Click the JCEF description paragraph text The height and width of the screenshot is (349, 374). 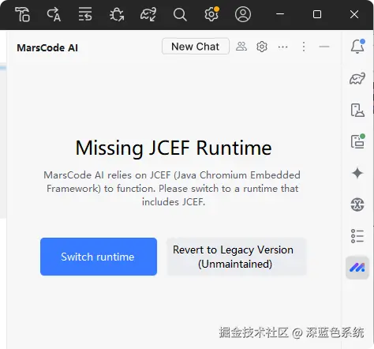(172, 189)
